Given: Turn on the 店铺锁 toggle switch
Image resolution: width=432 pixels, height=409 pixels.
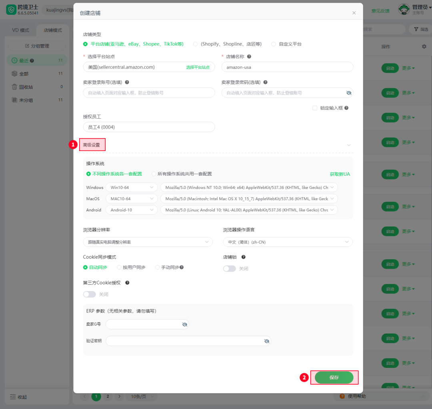Looking at the screenshot, I should tap(230, 268).
